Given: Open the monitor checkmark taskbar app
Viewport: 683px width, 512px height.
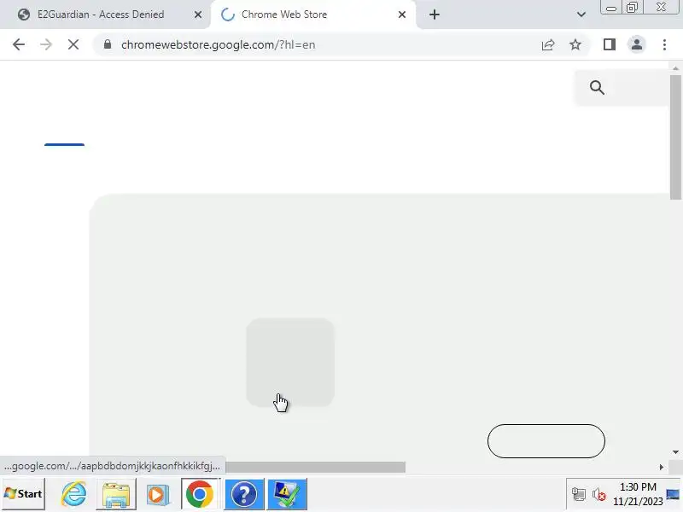Looking at the screenshot, I should click(287, 494).
